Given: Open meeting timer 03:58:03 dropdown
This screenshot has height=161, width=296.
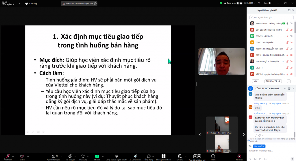Looking at the screenshot, I should pos(250,3).
